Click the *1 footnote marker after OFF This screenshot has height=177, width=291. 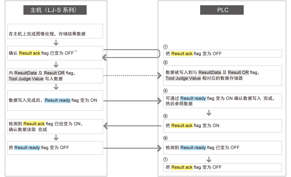click(75, 52)
